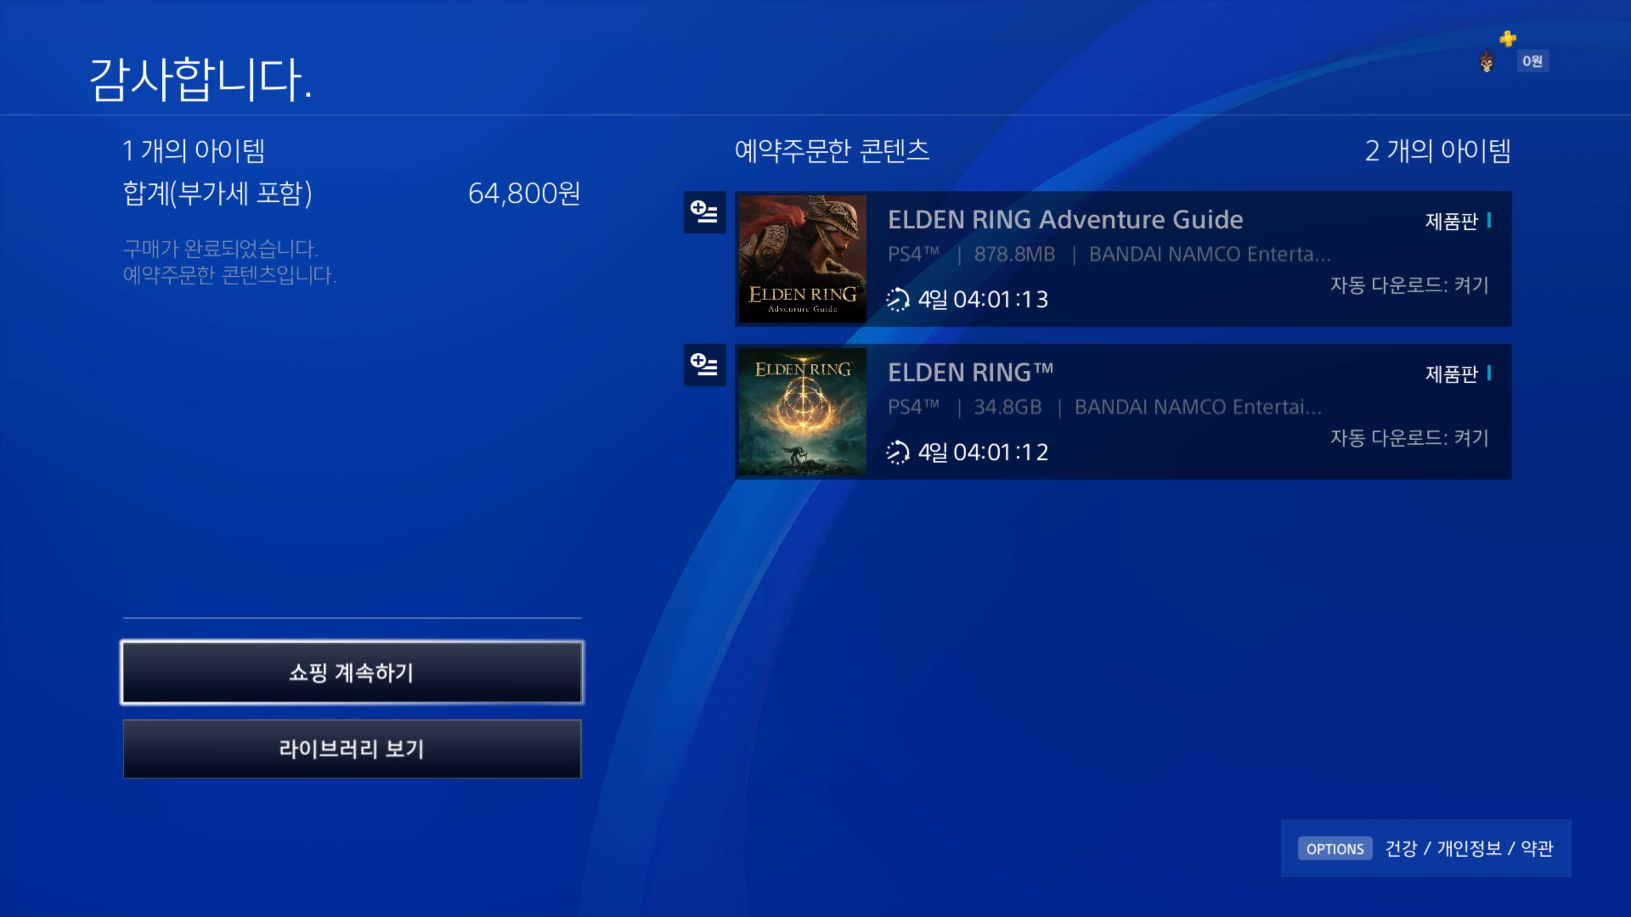View 건강 / 개인정보 / 약관 info
1631x917 pixels.
point(1469,849)
